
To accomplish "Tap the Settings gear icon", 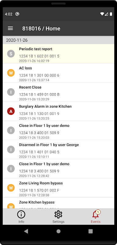I will click(58, 214).
